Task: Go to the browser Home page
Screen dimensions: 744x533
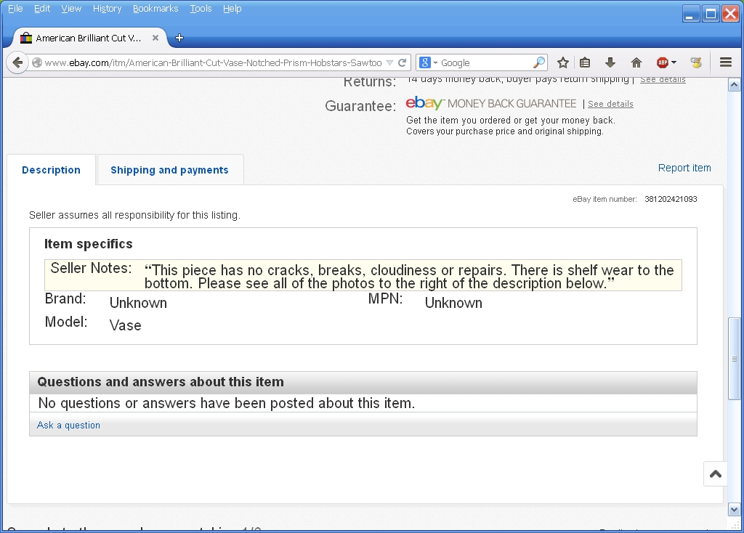Action: coord(636,62)
